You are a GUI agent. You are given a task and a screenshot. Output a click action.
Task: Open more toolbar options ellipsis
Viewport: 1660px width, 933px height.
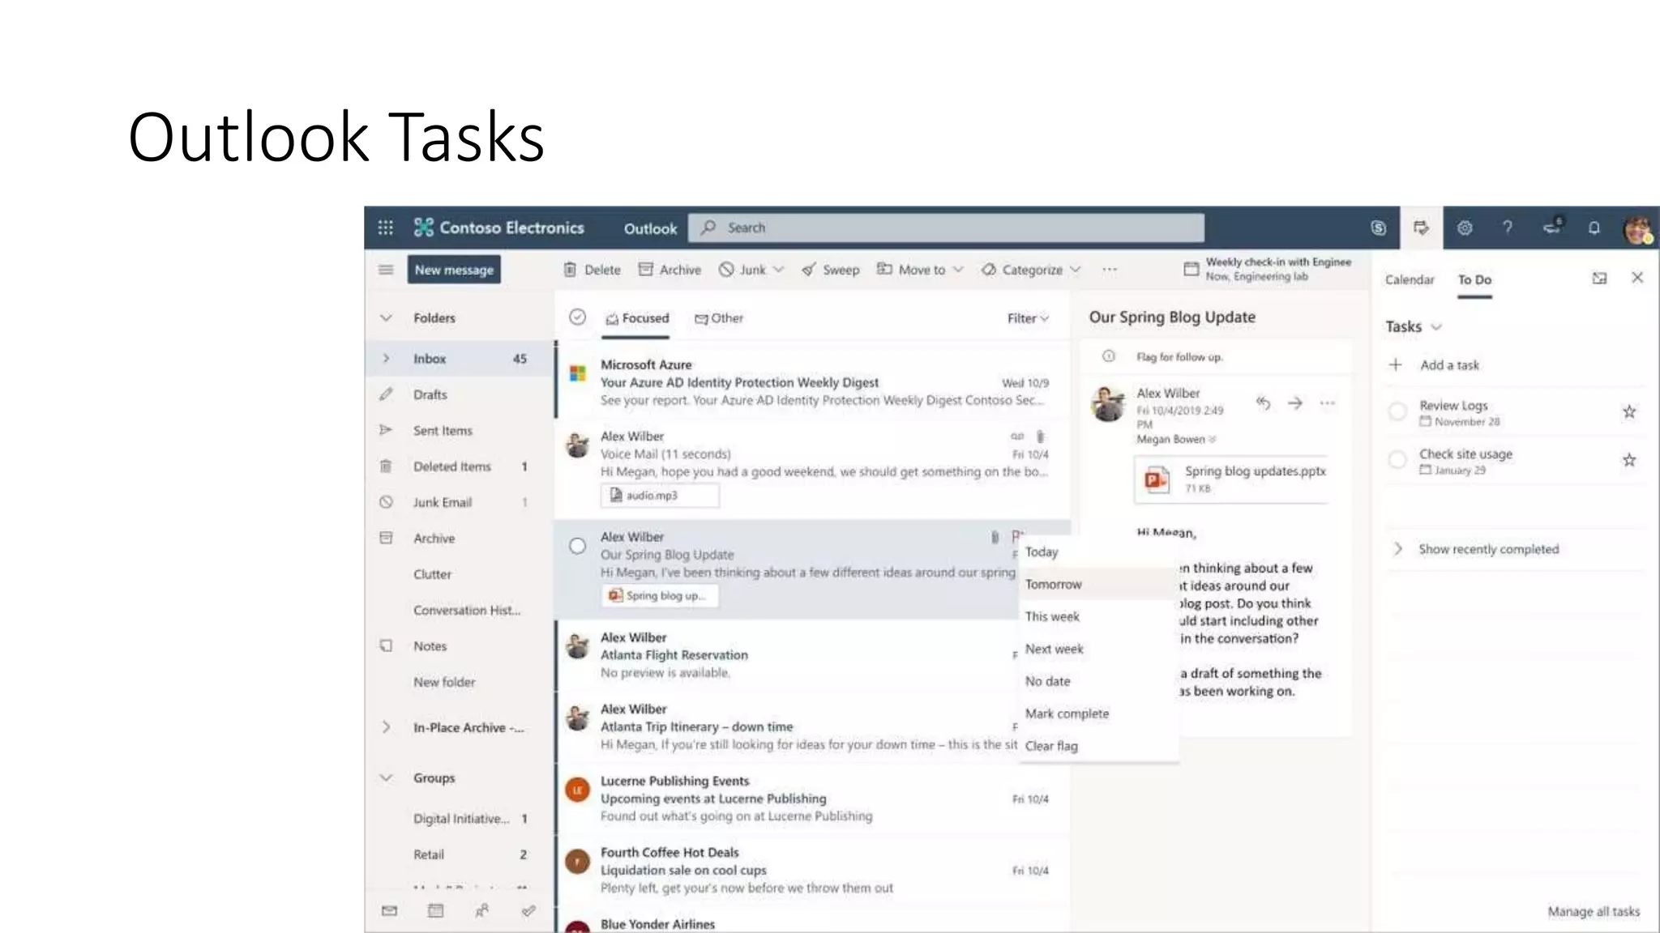(x=1110, y=270)
